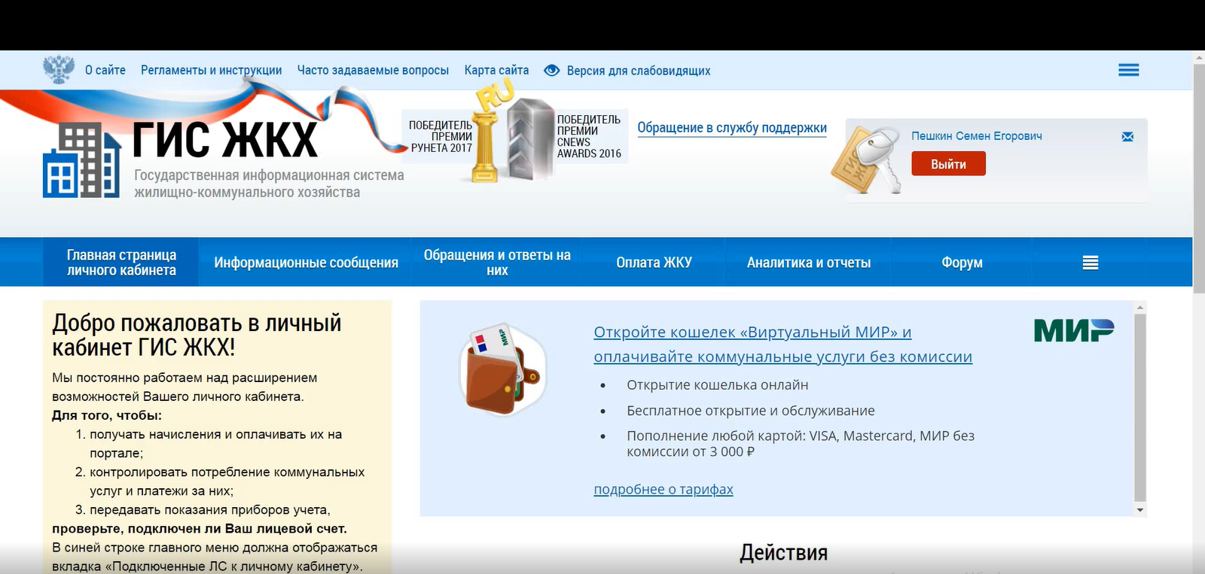The height and width of the screenshot is (574, 1205).
Task: Select Главная страница личного кабинета tab
Action: point(121,263)
